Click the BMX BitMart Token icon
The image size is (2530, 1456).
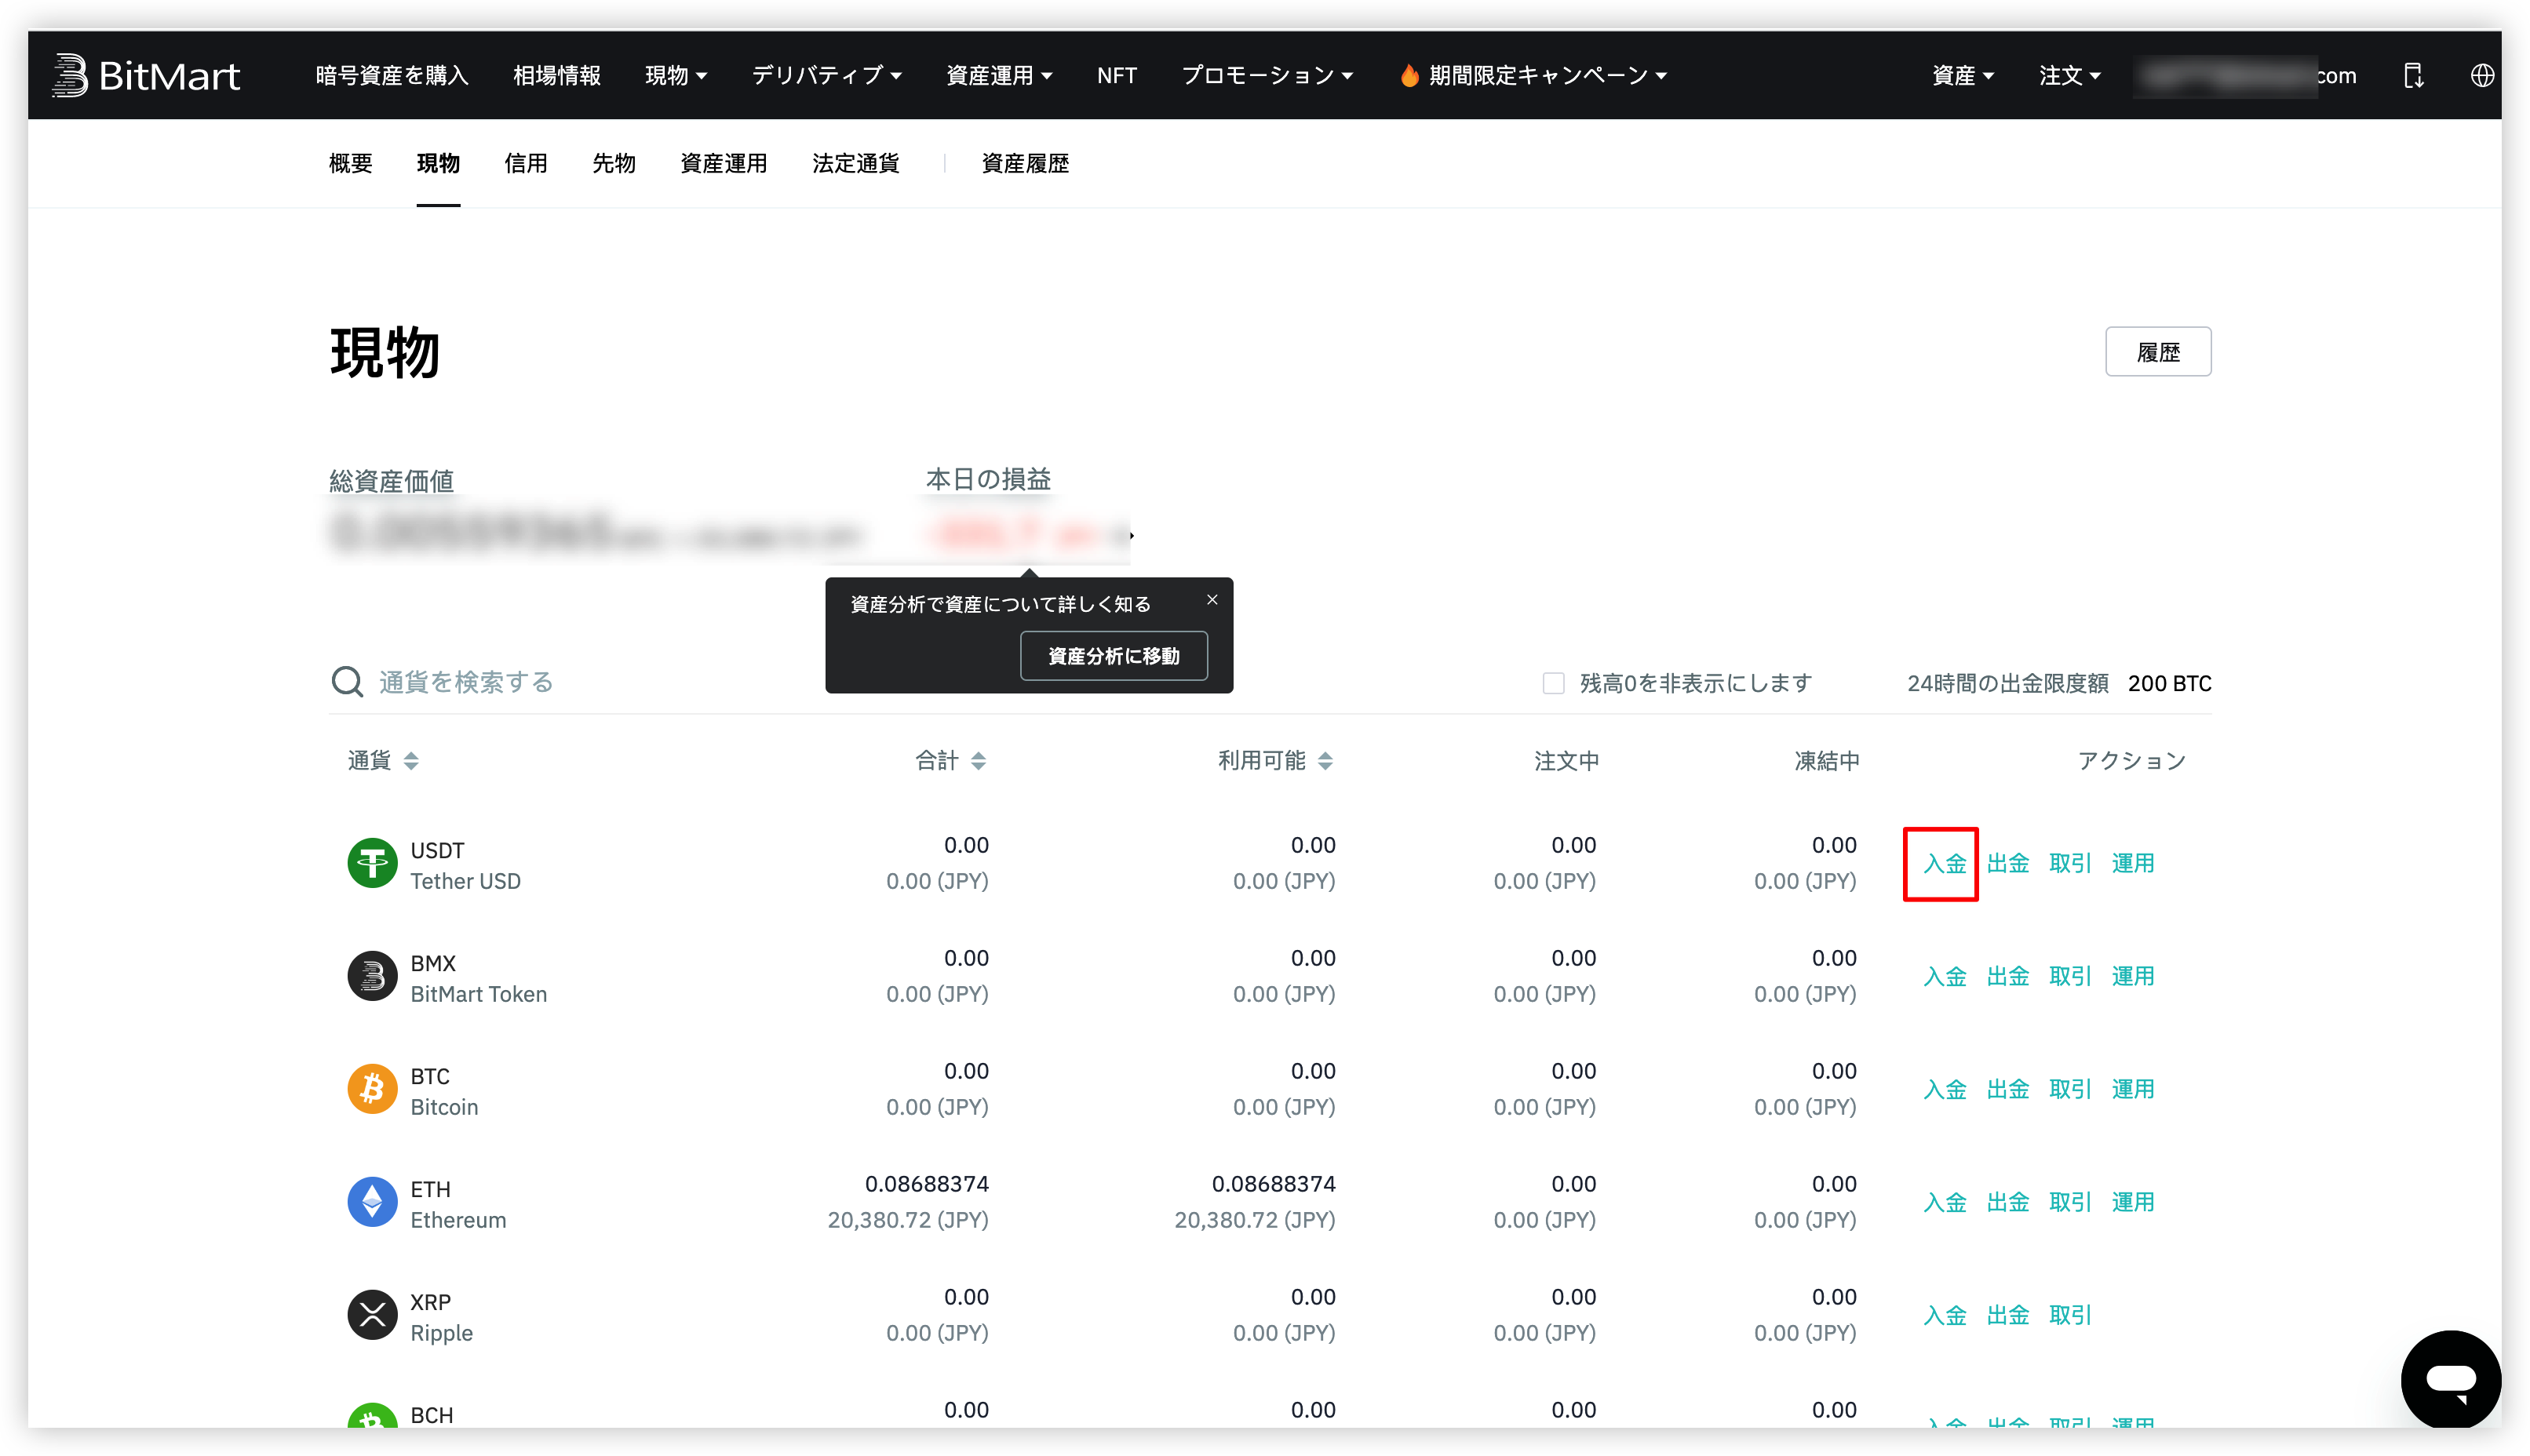tap(372, 976)
